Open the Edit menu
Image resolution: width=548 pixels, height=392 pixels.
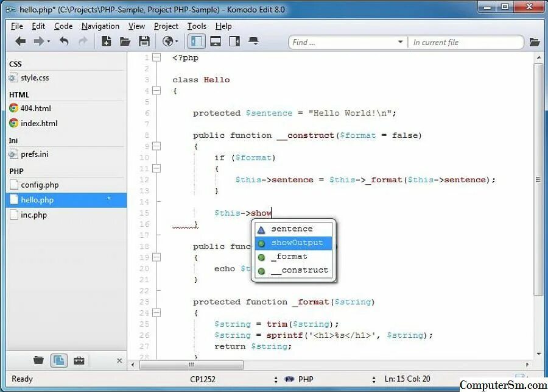click(38, 26)
